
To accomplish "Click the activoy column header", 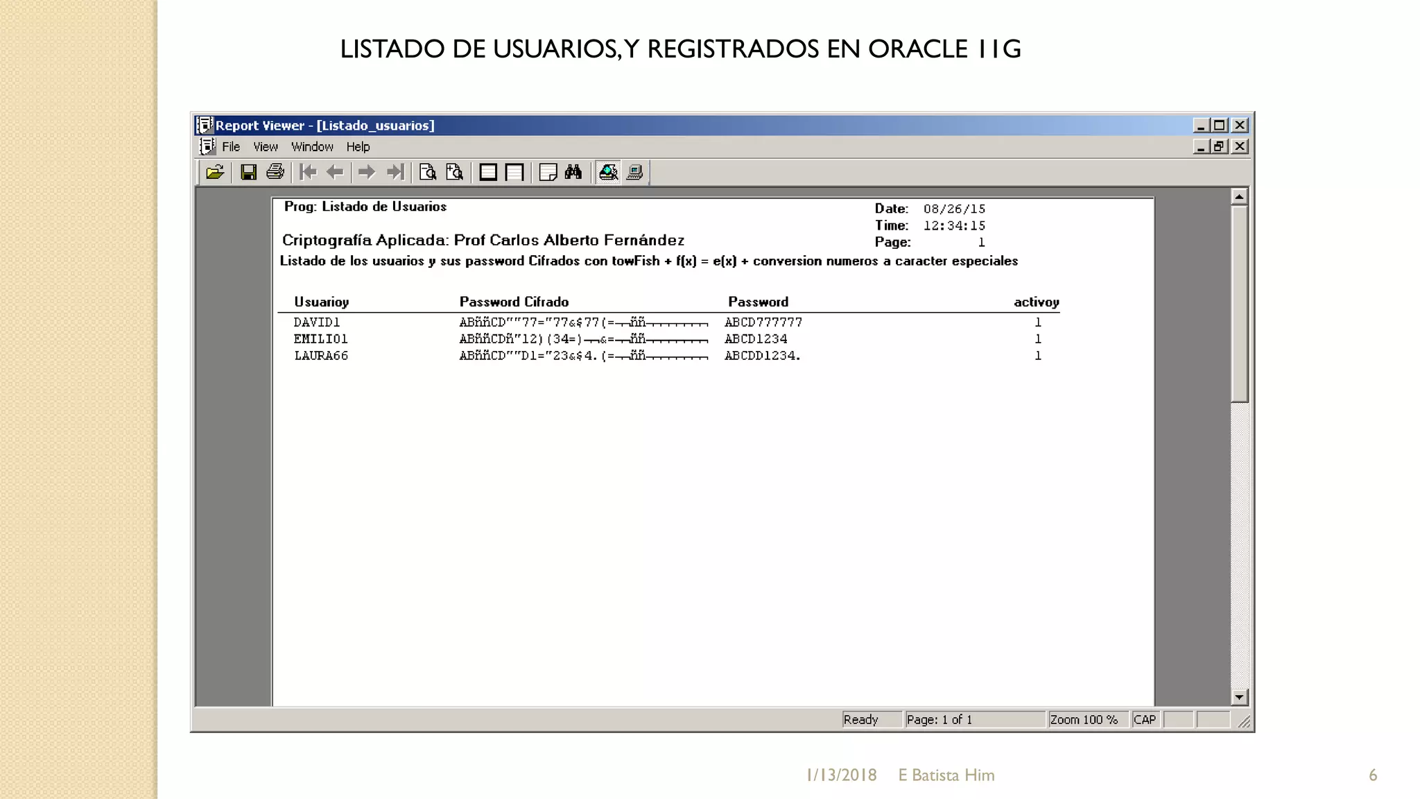I will click(1036, 302).
